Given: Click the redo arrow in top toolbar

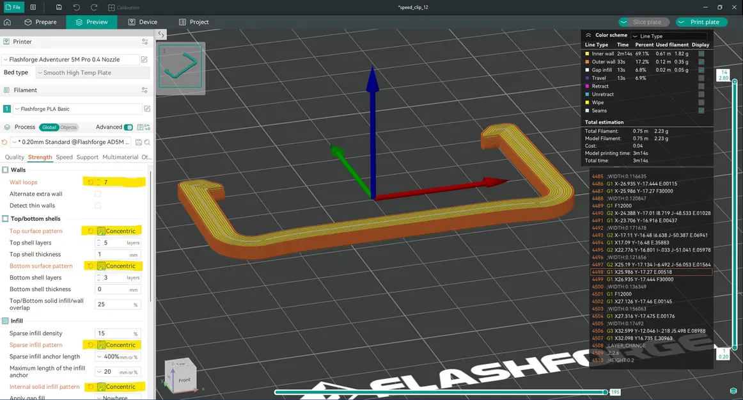Looking at the screenshot, I should (94, 7).
